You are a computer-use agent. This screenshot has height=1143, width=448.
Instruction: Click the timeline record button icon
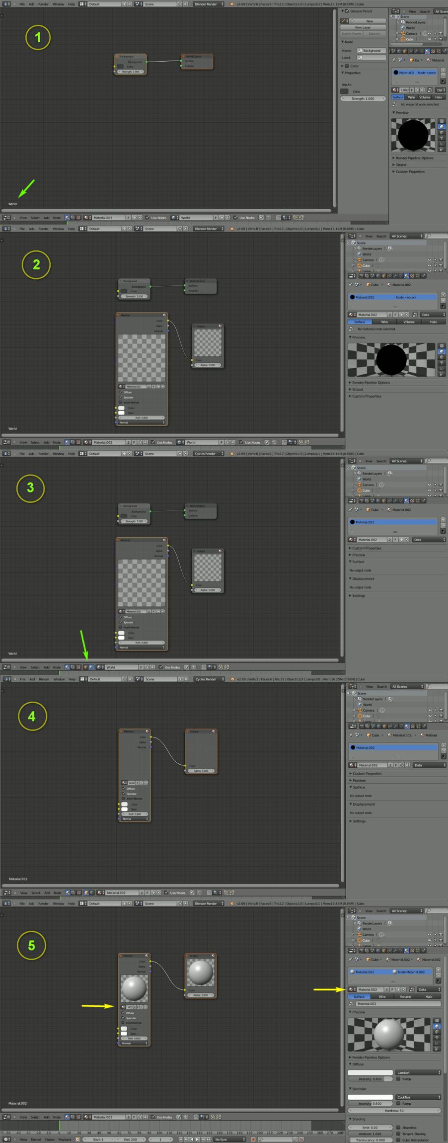click(253, 1139)
